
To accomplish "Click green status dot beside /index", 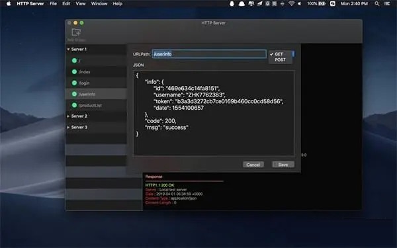I will coord(74,71).
